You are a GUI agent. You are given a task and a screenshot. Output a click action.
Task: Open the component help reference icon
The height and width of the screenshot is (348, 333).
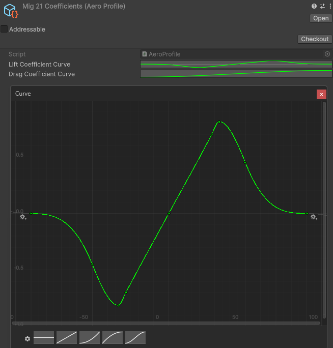(314, 6)
